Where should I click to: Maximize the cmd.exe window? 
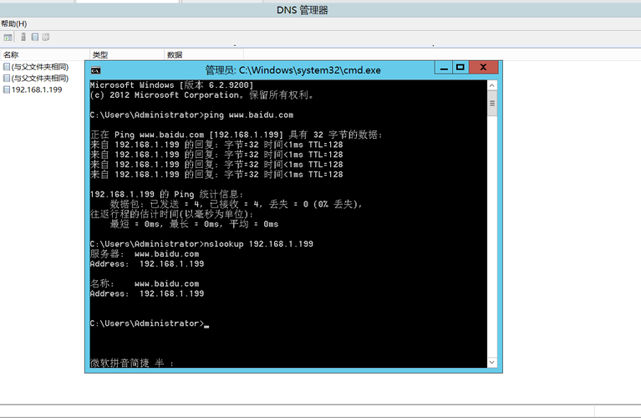tap(460, 68)
